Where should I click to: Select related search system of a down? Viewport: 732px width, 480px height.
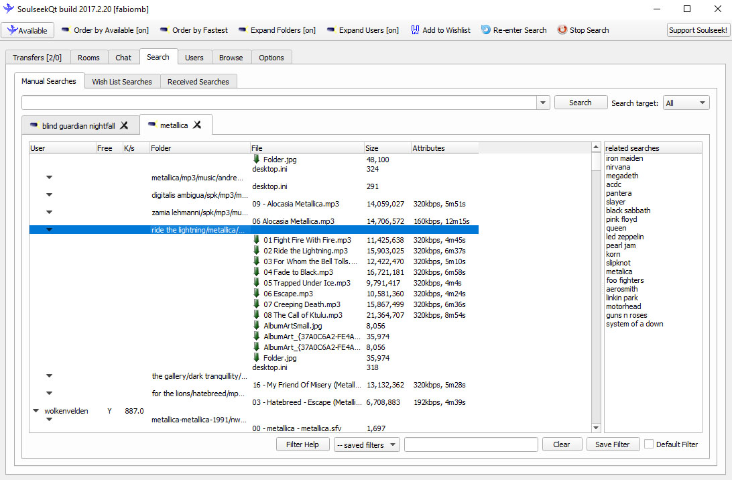[x=634, y=324]
